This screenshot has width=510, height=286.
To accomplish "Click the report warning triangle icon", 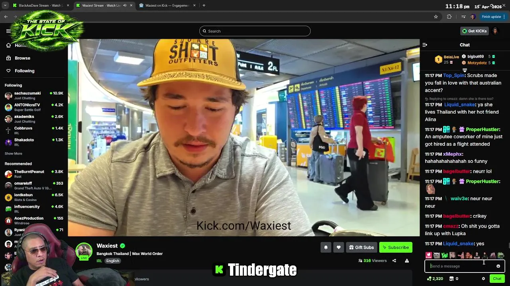I will pos(407,261).
